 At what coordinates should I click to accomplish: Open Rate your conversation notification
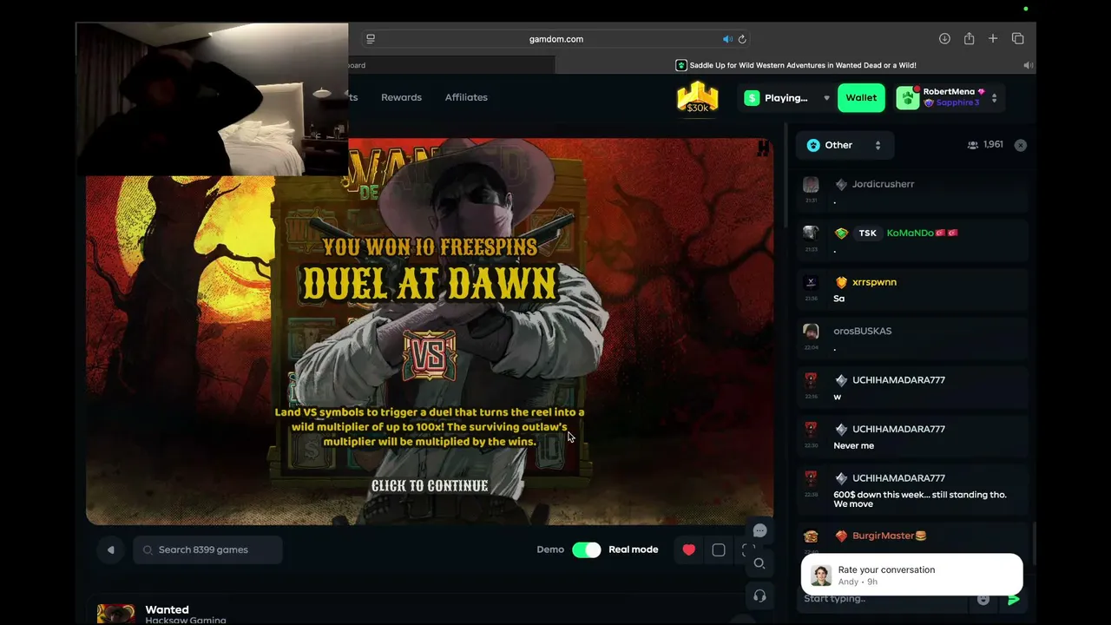(912, 575)
